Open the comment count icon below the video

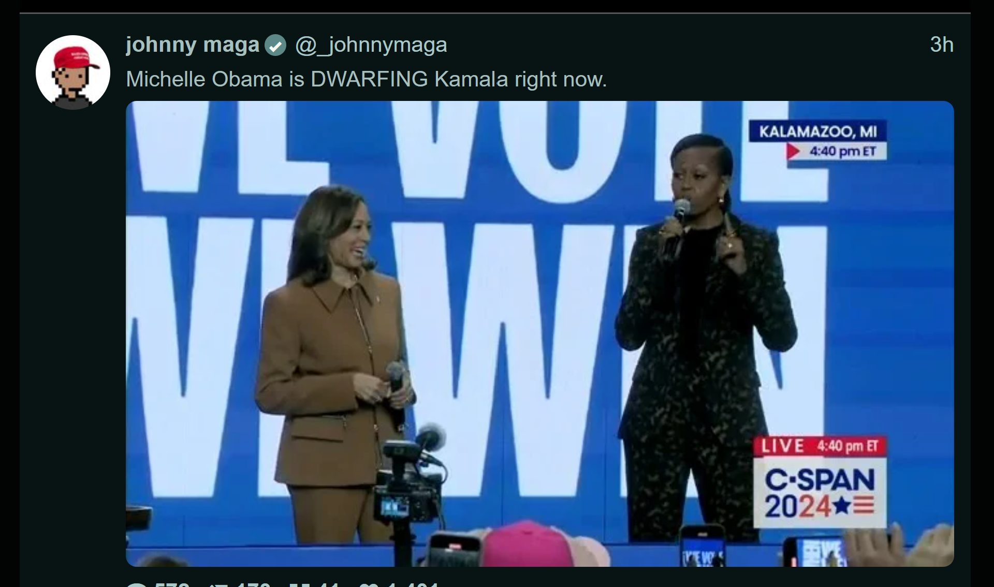tap(137, 584)
